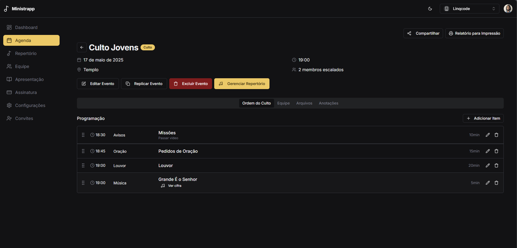Image resolution: width=517 pixels, height=248 pixels.
Task: Toggle dark mode with the moon icon
Action: pos(430,9)
